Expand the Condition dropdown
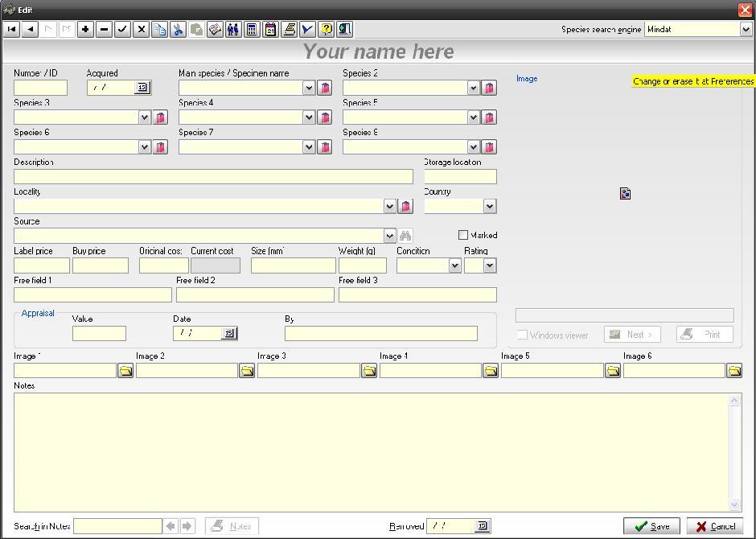This screenshot has height=539, width=756. 454,265
